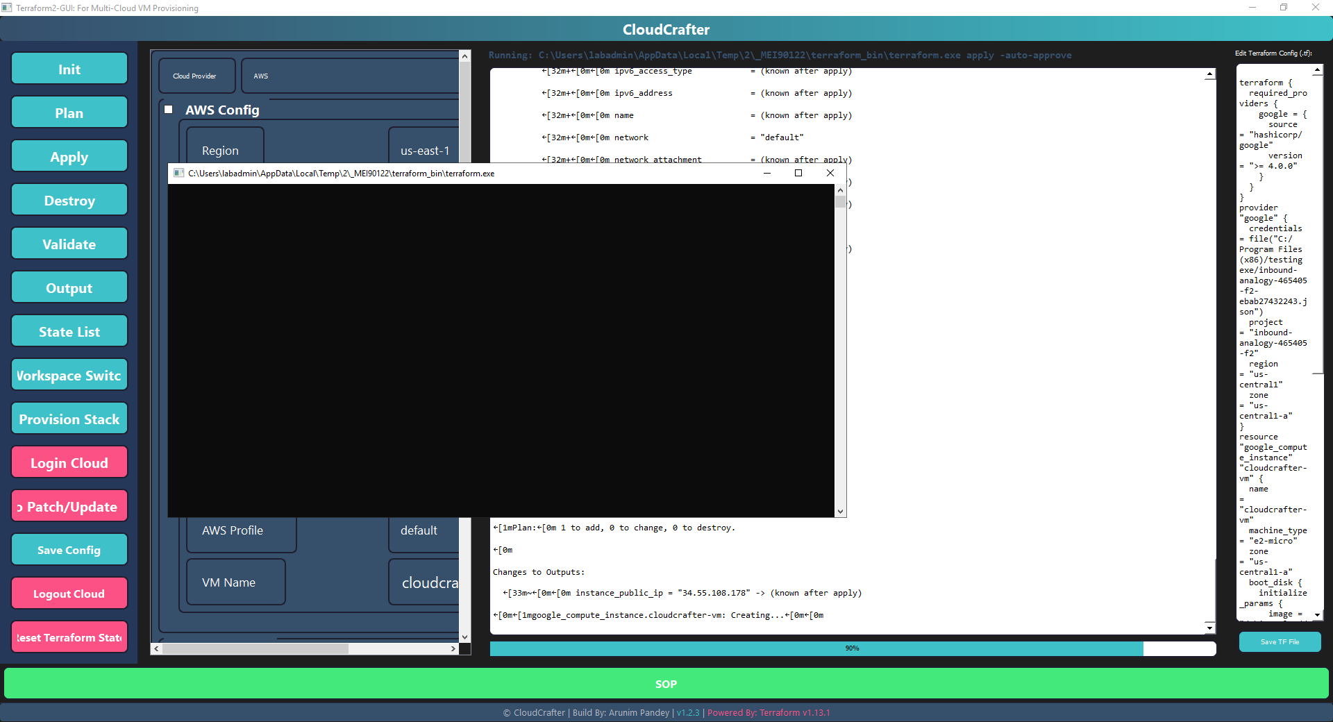Click the Workspace Switch button
Image resolution: width=1333 pixels, height=722 pixels.
coord(69,374)
